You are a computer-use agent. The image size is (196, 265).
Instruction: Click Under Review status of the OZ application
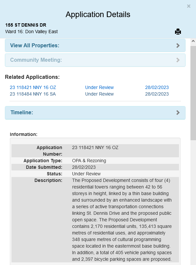point(99,87)
